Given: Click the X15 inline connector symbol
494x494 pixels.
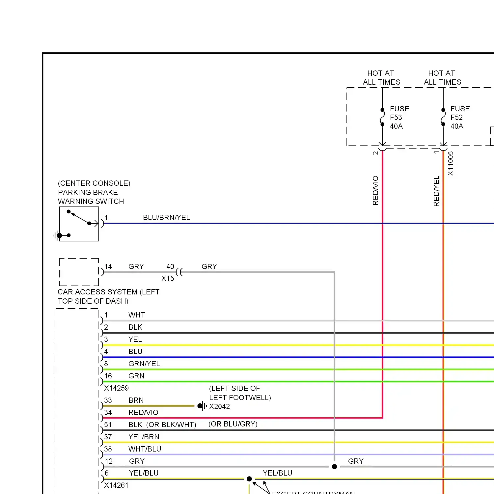Looking at the screenshot, I should 179,272.
